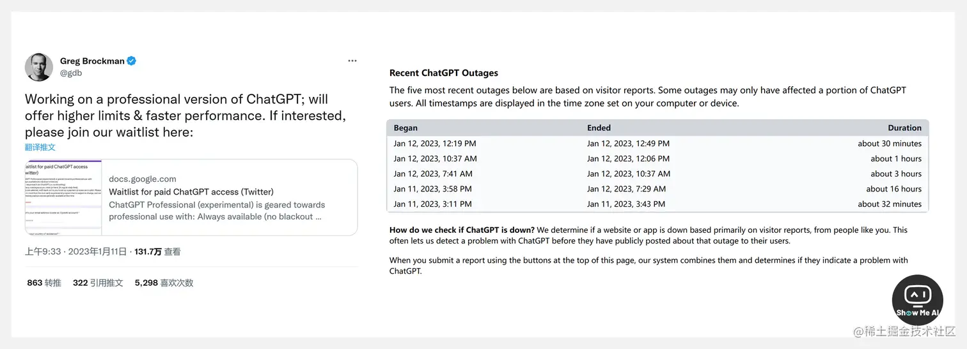967x349 pixels.
Task: Click the docs.google.com domain text
Action: pos(143,179)
